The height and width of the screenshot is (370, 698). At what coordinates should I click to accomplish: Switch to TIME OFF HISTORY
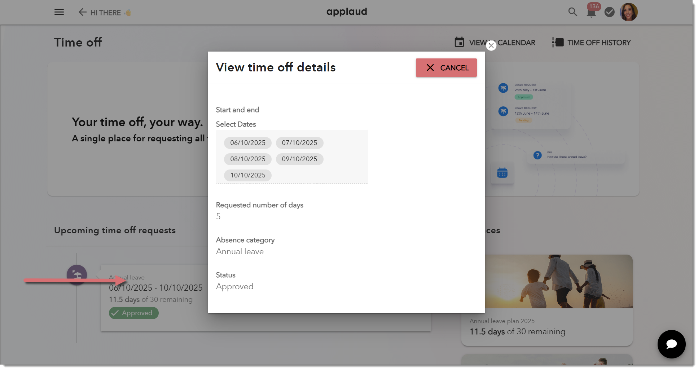coord(598,42)
